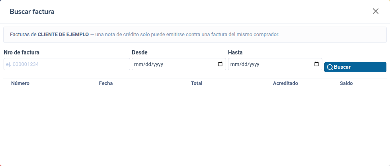This screenshot has width=390, height=166.
Task: Open the Hasta calendar picker icon
Action: pyautogui.click(x=316, y=64)
